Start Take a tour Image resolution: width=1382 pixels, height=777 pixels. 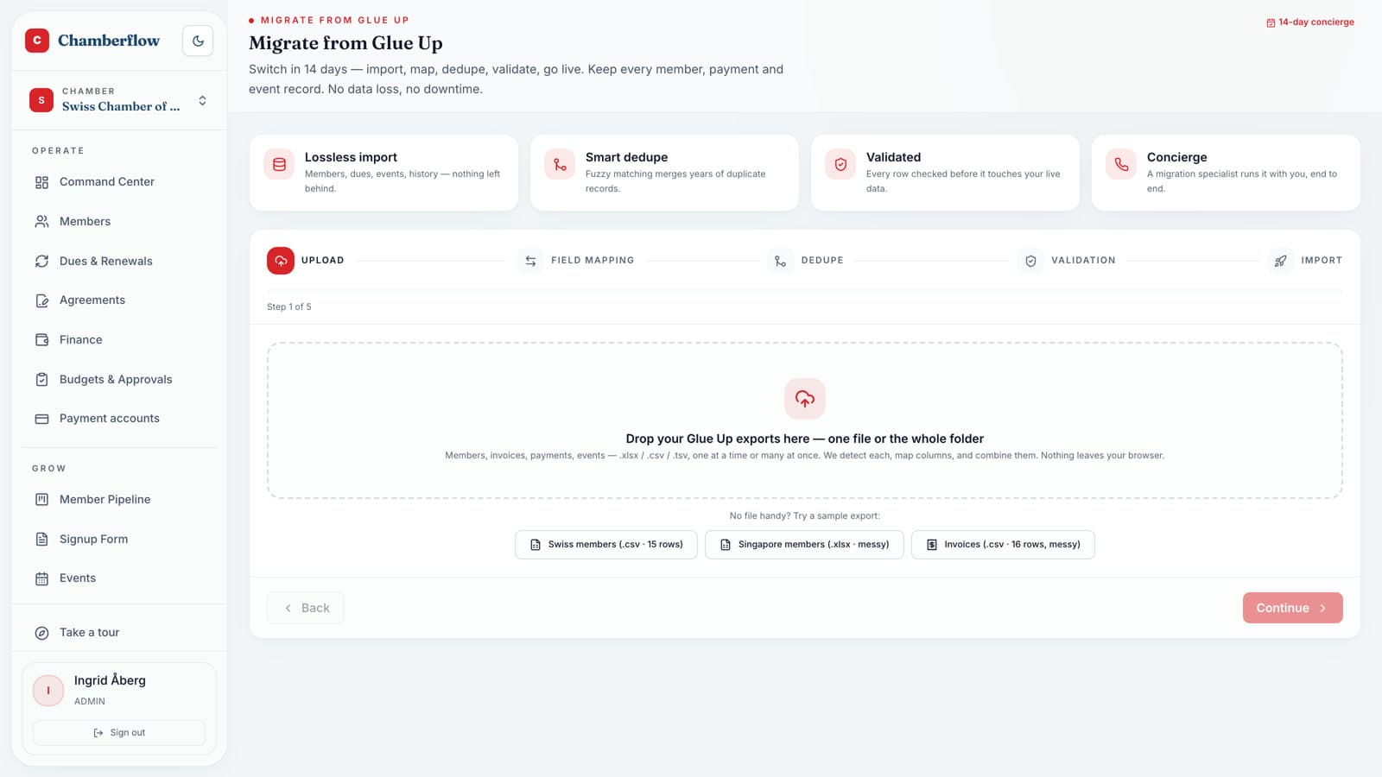pos(118,633)
